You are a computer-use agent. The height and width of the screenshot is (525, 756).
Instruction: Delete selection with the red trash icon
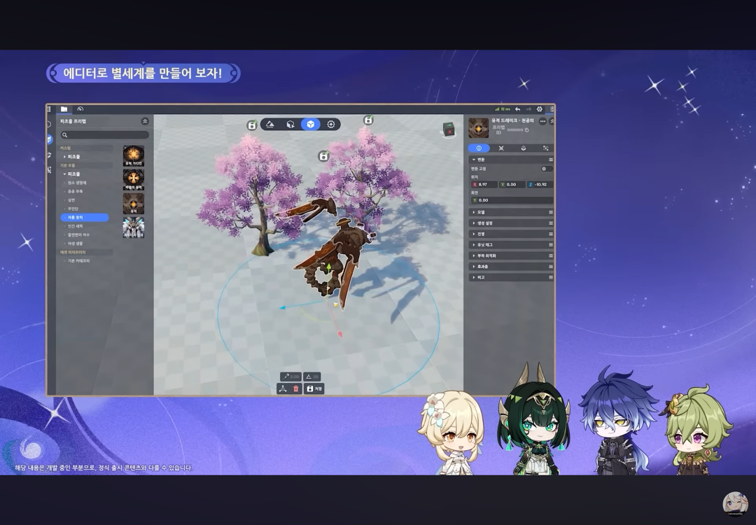coord(296,388)
